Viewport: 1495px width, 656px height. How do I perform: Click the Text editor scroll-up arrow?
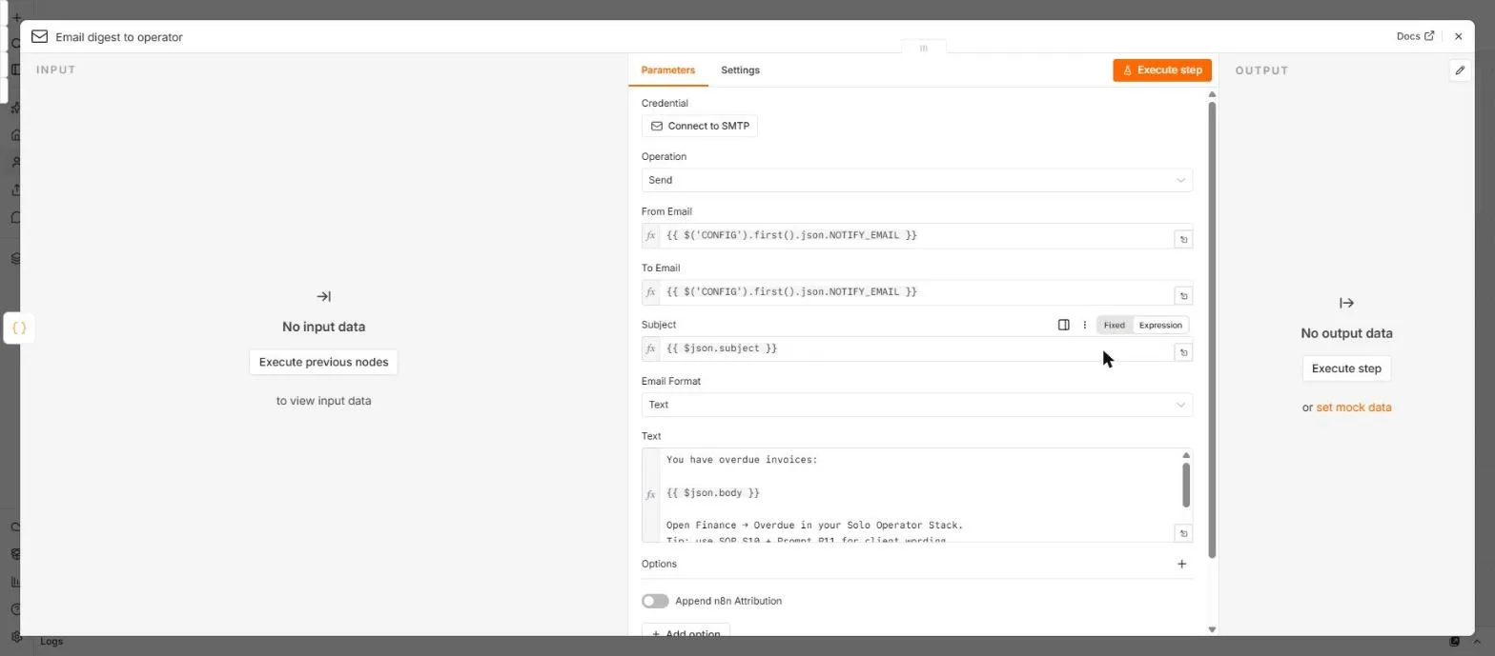(1186, 456)
